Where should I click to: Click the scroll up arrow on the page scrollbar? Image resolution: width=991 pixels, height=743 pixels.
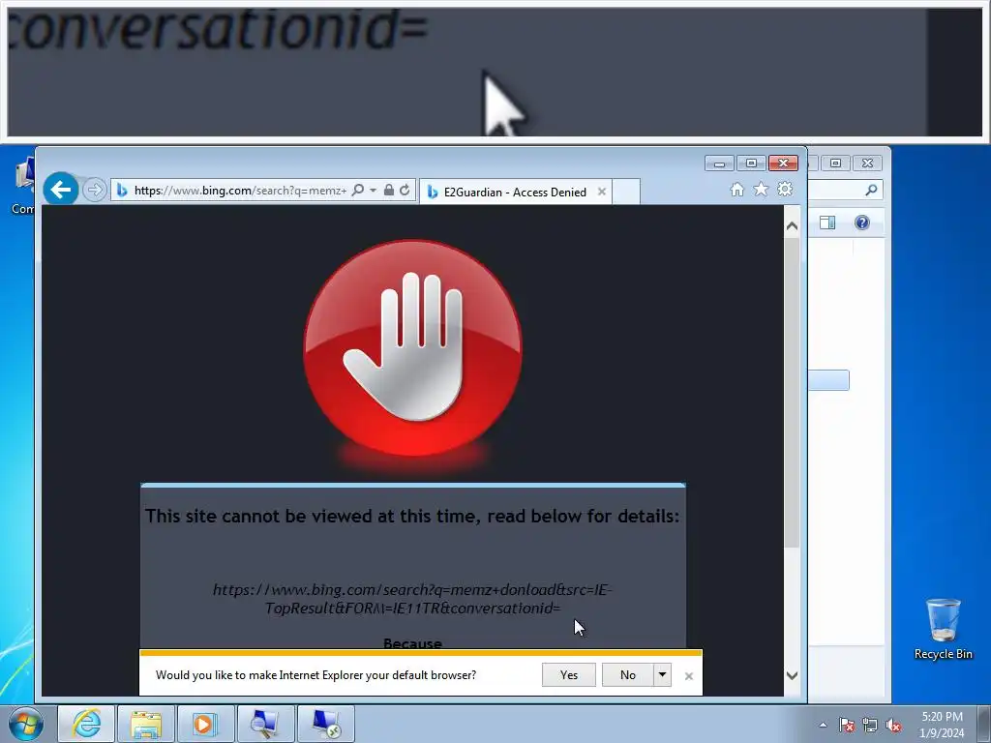(792, 226)
